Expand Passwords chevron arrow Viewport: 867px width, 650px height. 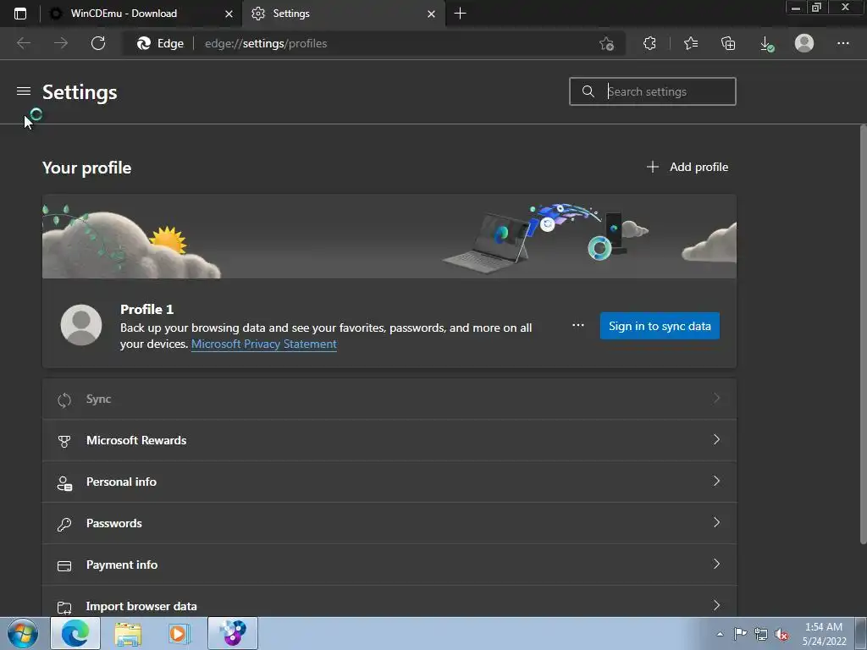tap(716, 522)
